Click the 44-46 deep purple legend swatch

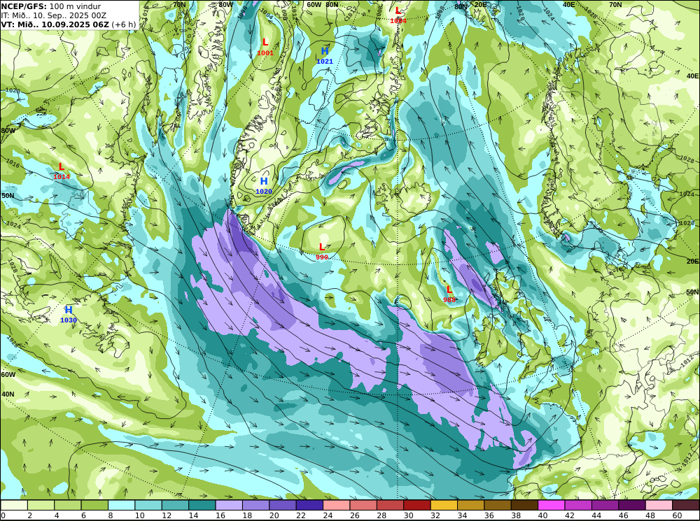[x=605, y=505]
